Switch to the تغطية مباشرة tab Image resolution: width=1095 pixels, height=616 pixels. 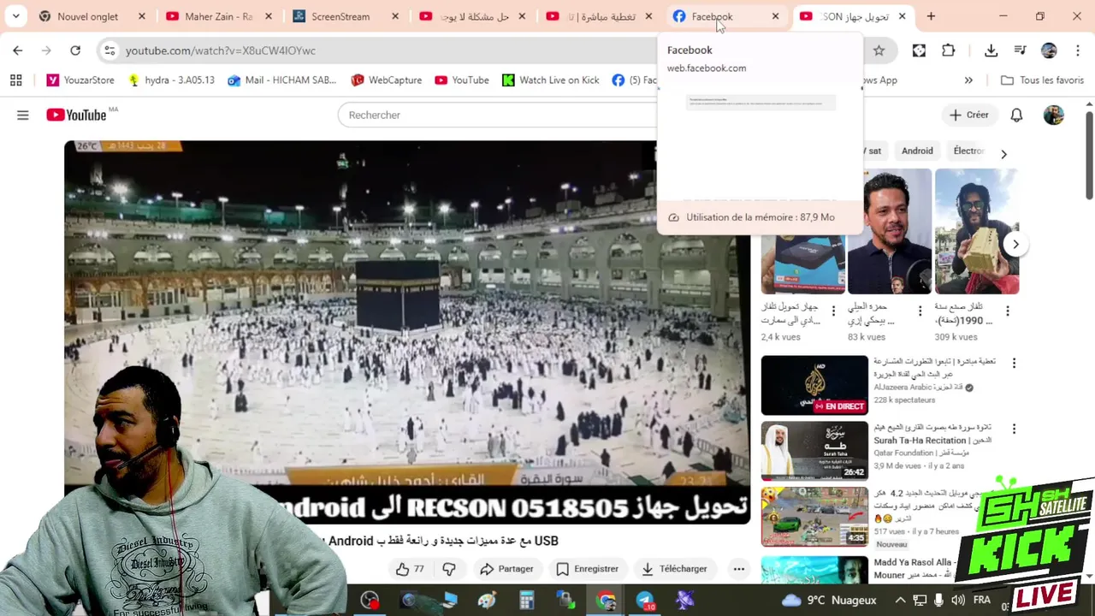coord(601,16)
